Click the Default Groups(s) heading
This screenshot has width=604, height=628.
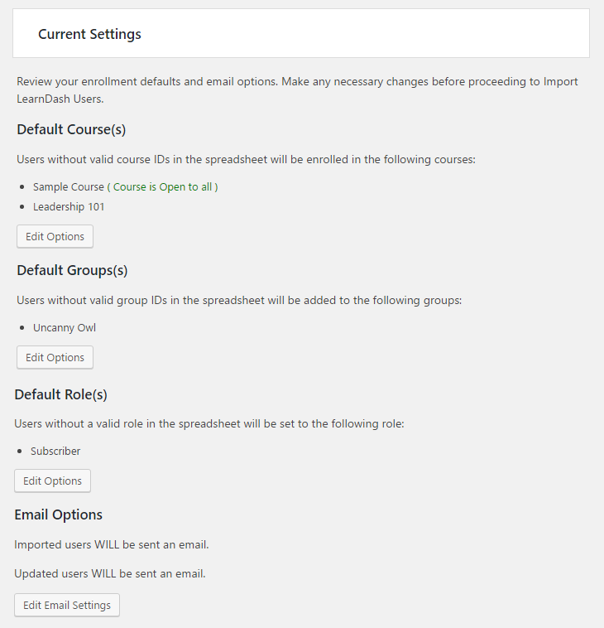(72, 270)
